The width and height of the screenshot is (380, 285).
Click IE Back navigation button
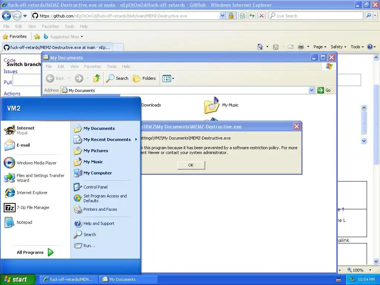[6, 16]
